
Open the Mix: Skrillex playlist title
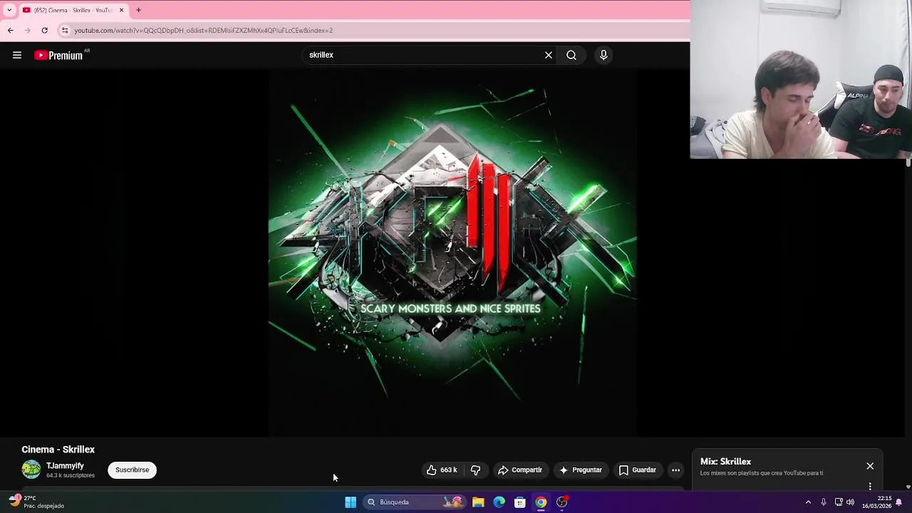[x=725, y=461]
